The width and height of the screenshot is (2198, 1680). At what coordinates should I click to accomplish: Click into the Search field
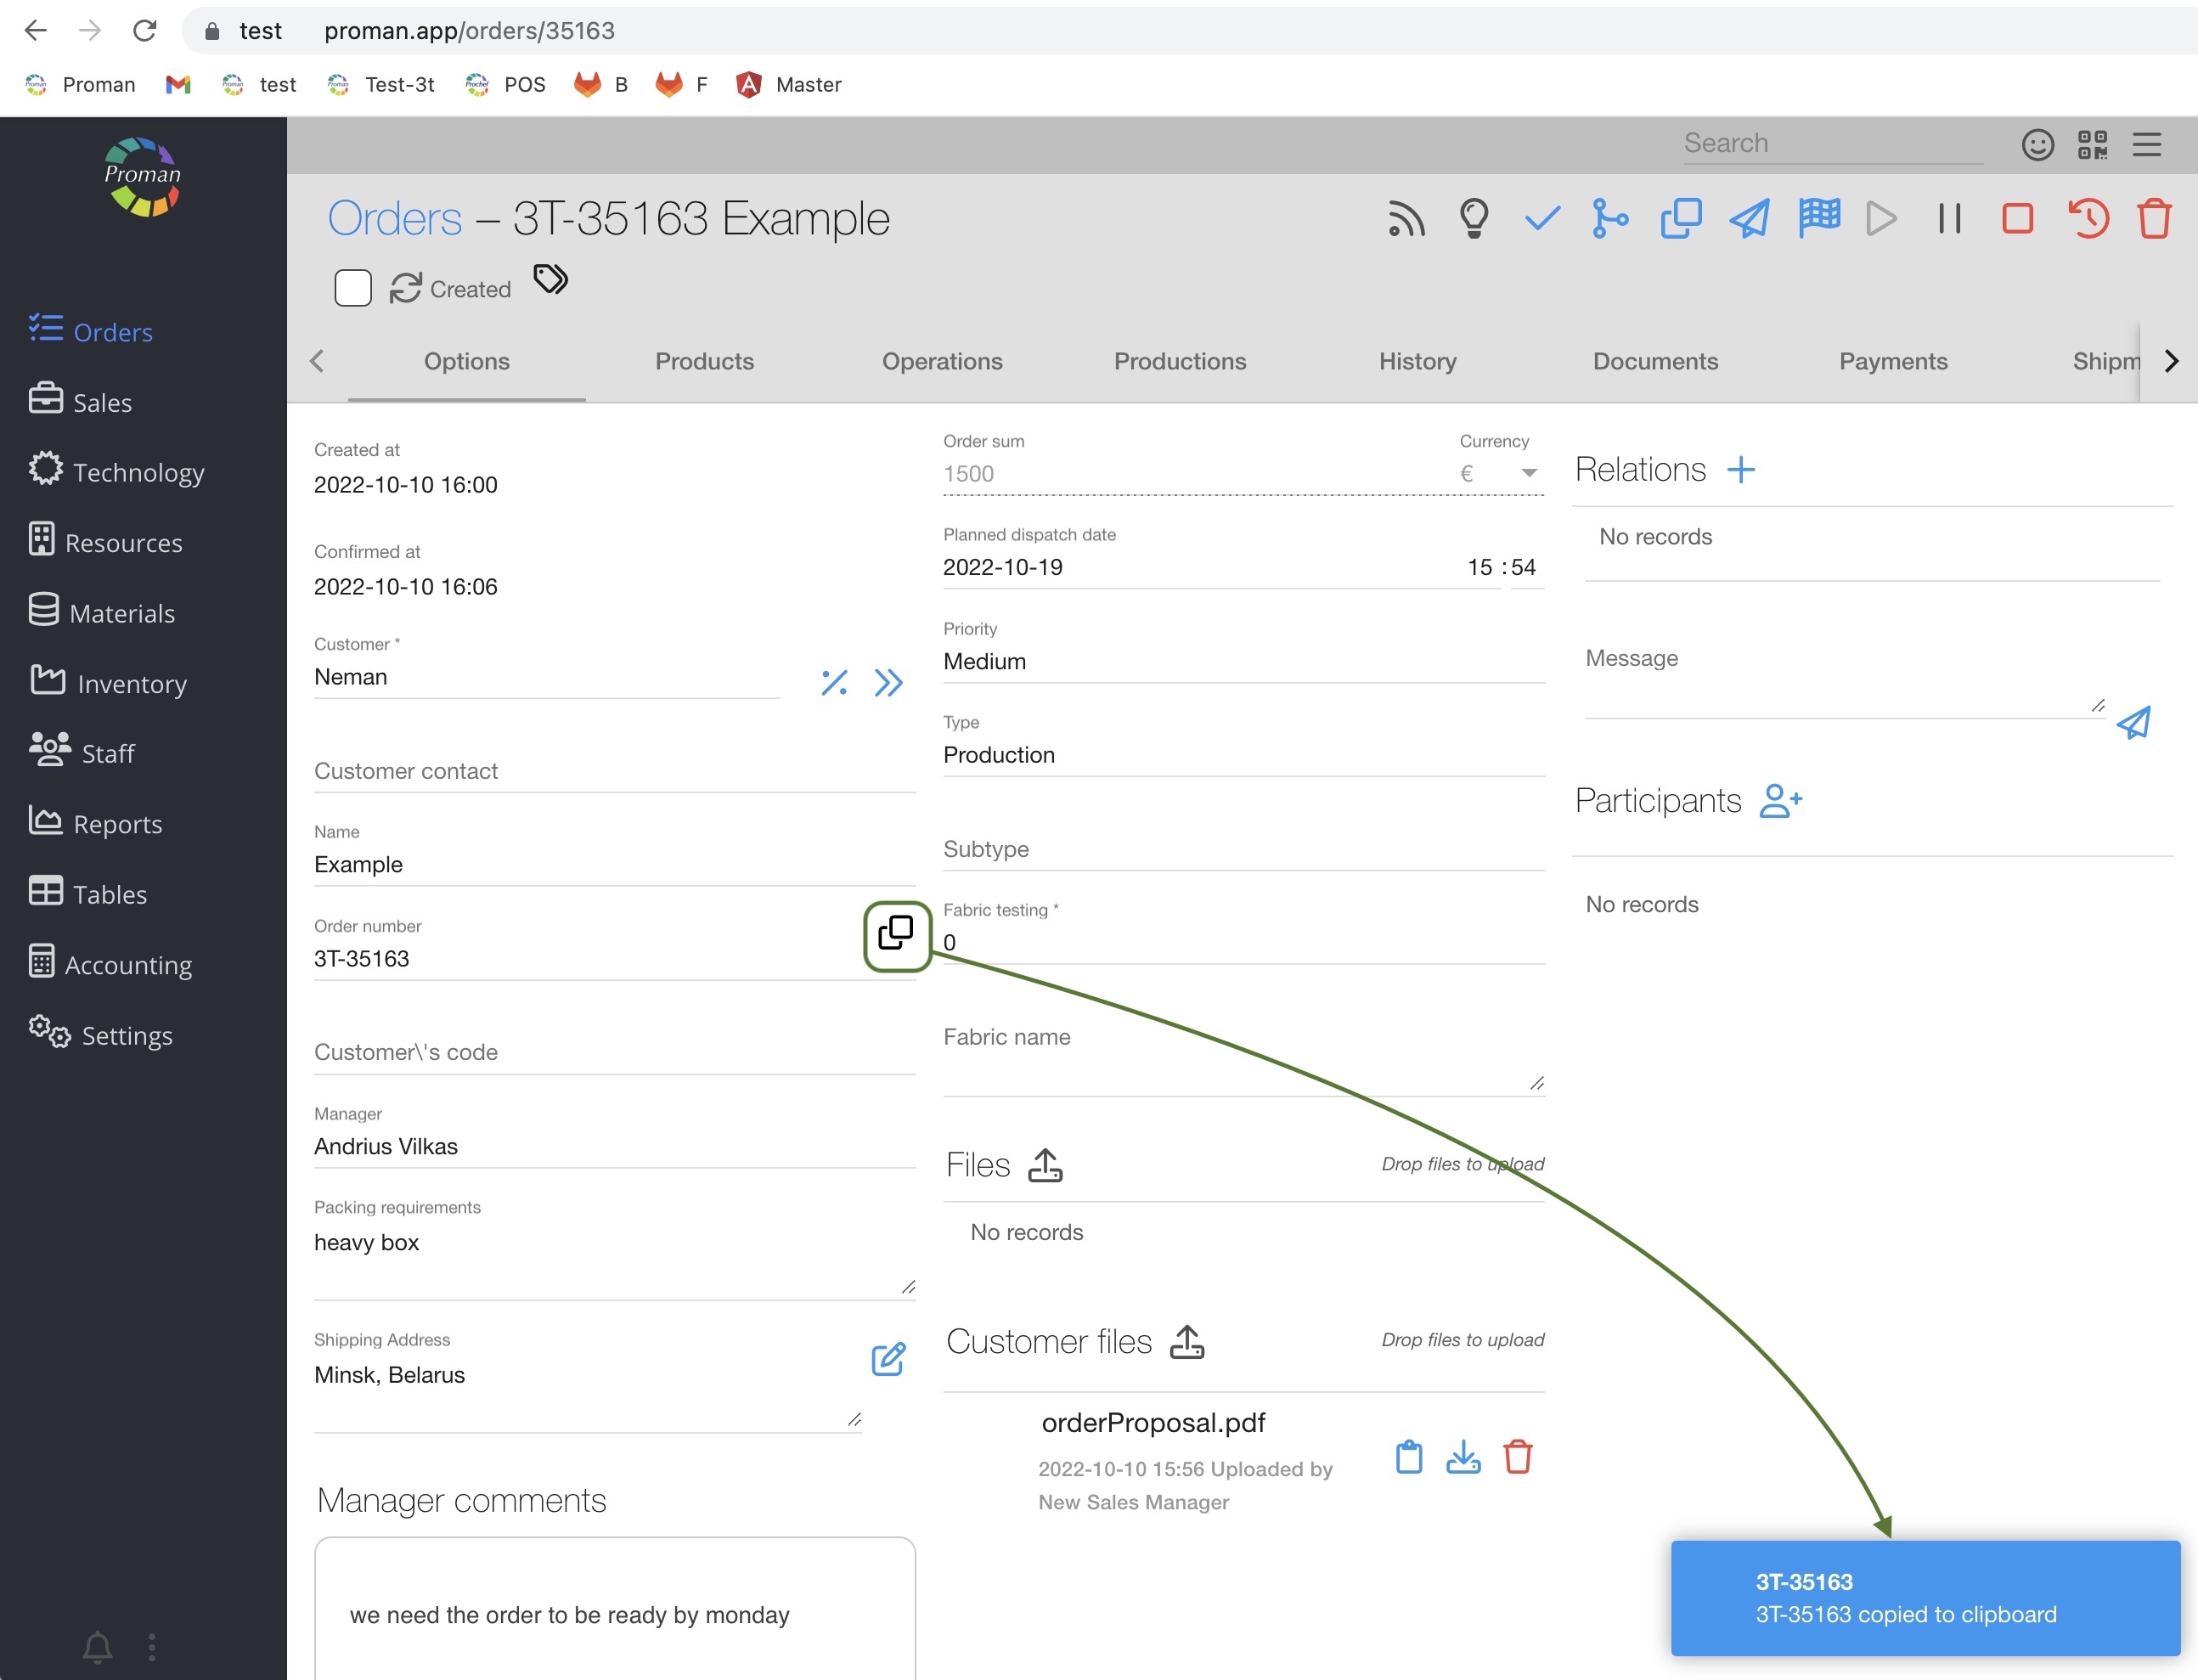1831,144
